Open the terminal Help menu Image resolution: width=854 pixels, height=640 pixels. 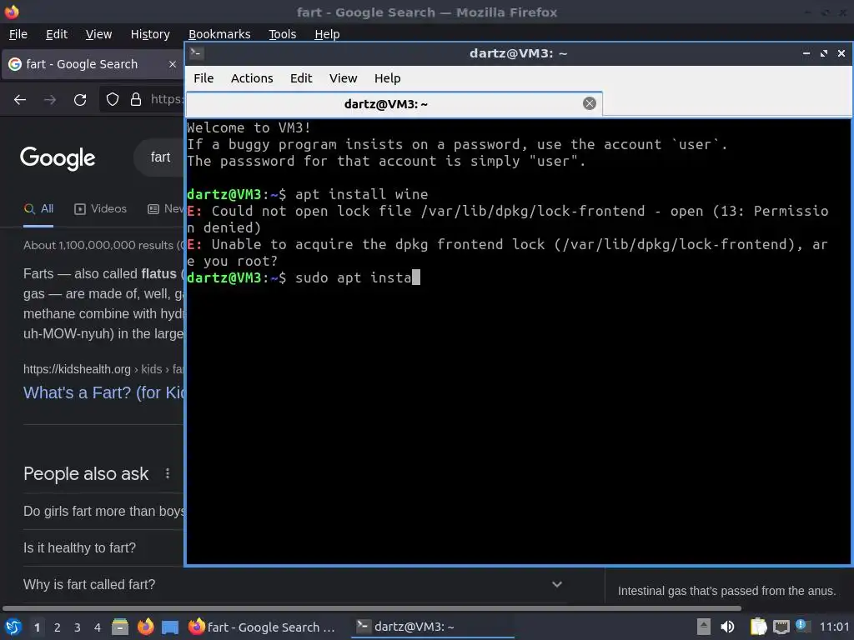coord(387,78)
